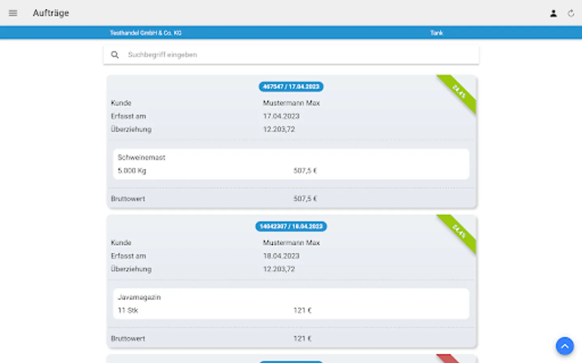Click Mustermann Max in order 467547 card
Viewport: 582px width, 363px height.
[291, 103]
